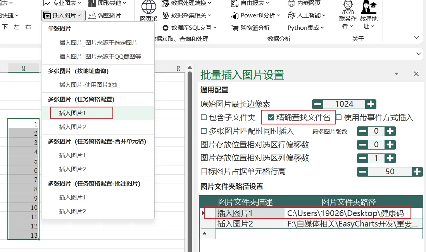426x252 pixels.
Task: Select 插入图片1 under 多张图片 (任务窗格配置)
Action: coord(98,113)
